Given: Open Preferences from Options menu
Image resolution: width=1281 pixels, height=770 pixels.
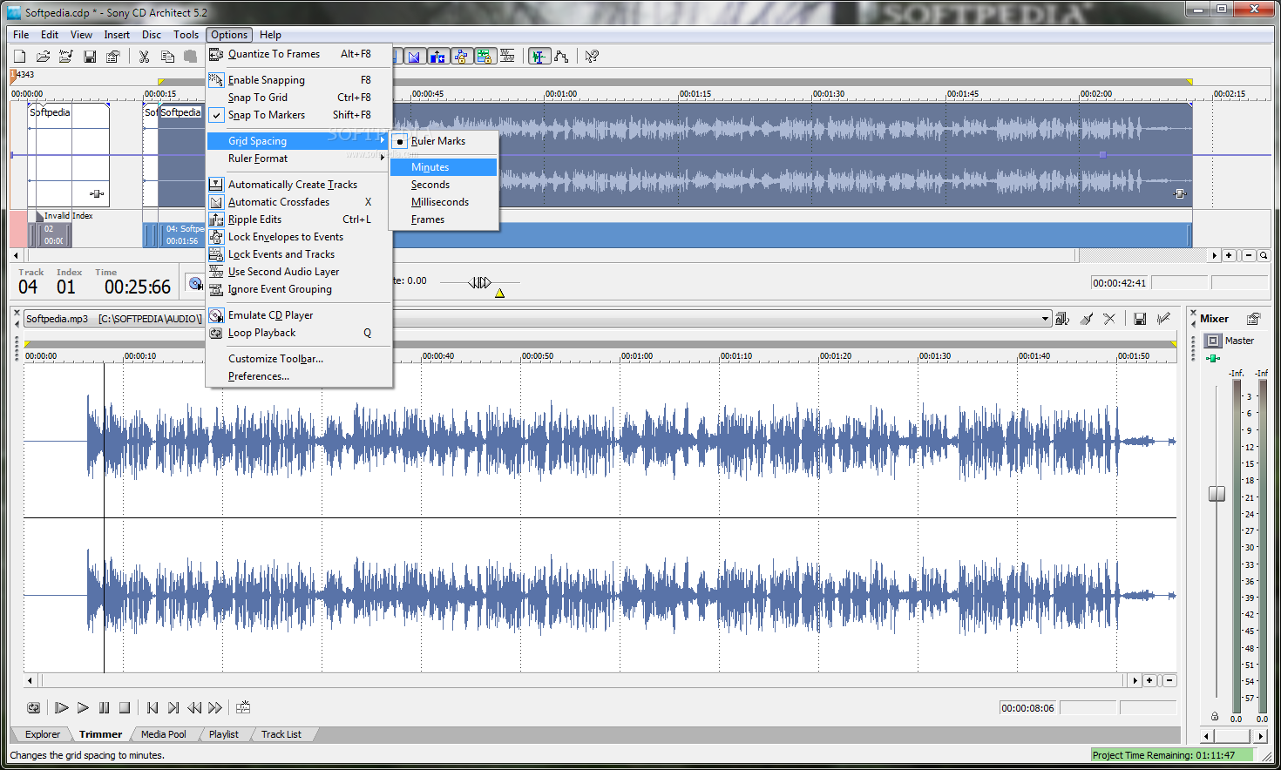Looking at the screenshot, I should tap(299, 376).
